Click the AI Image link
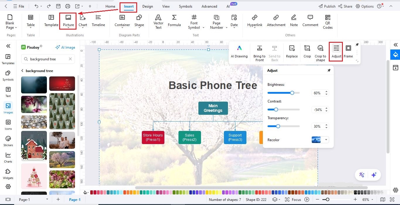This screenshot has height=205, width=400. [65, 47]
